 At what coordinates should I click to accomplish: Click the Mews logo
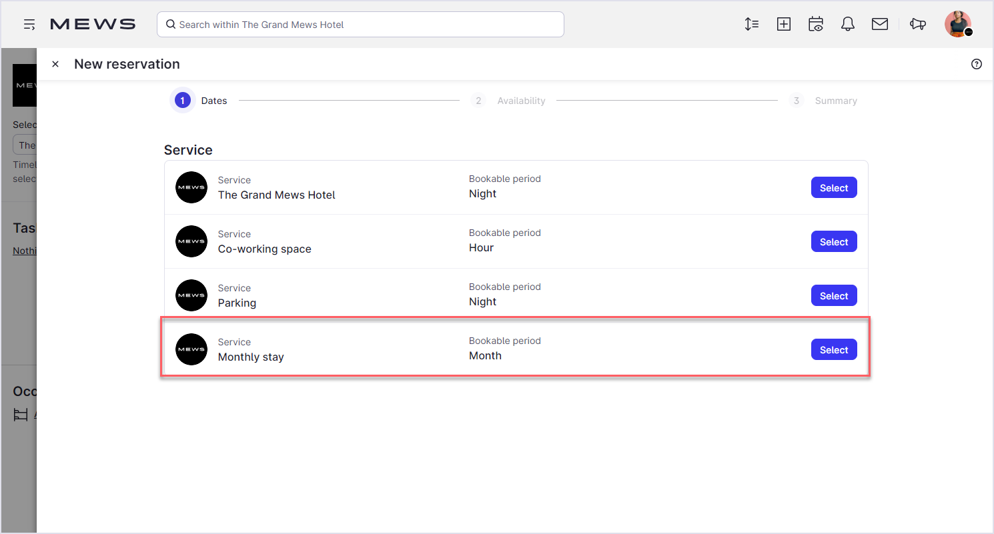coord(92,24)
